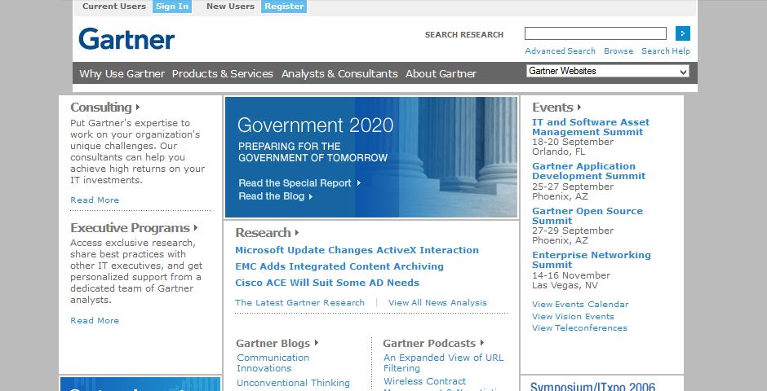Open Cisco ACE Will Suit Some AD Needs

point(327,283)
